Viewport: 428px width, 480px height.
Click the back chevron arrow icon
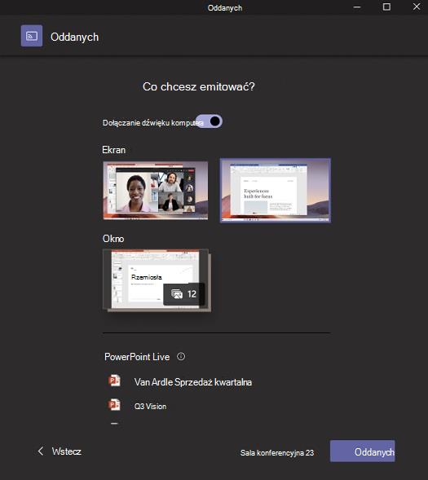tap(41, 451)
